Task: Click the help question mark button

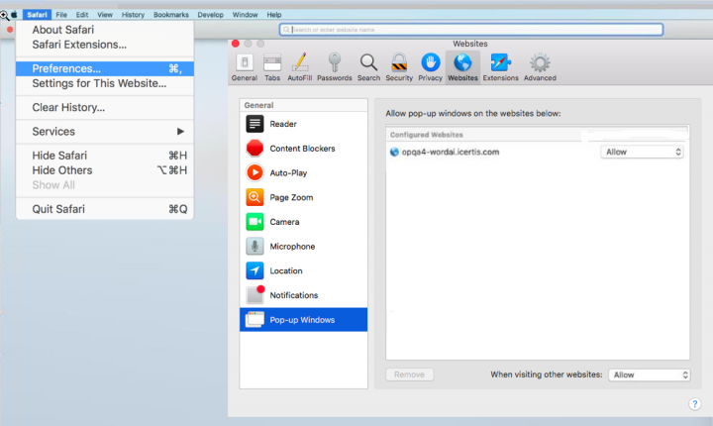Action: [x=694, y=403]
